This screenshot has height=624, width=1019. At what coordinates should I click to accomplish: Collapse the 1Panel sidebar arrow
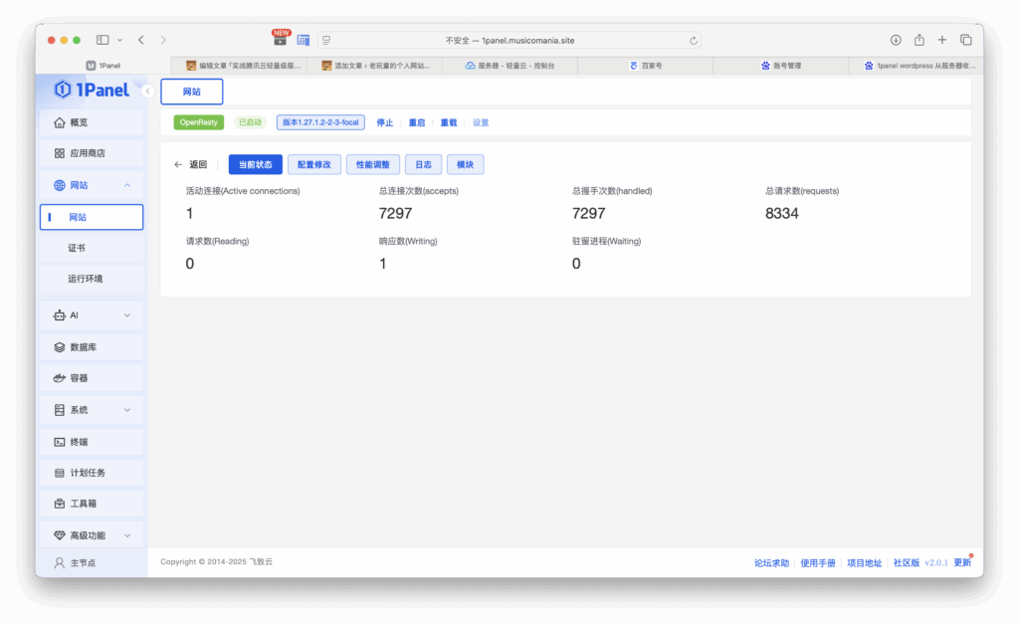click(147, 91)
